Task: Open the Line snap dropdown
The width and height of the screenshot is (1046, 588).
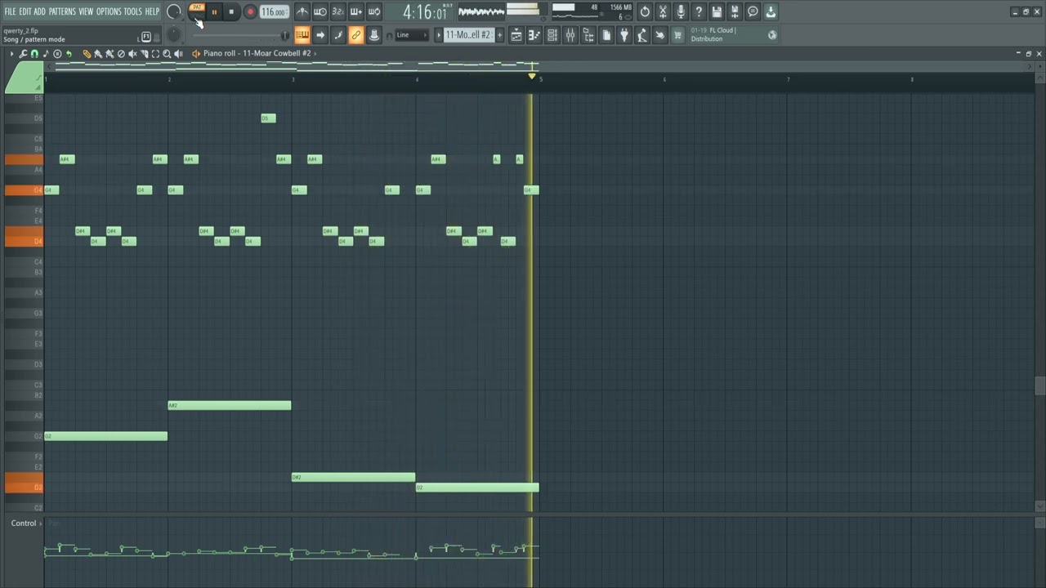Action: [x=413, y=35]
